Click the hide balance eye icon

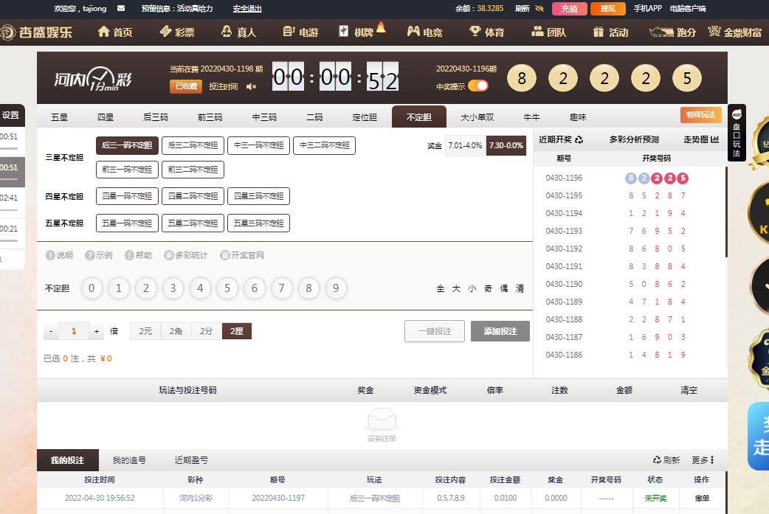tap(539, 9)
